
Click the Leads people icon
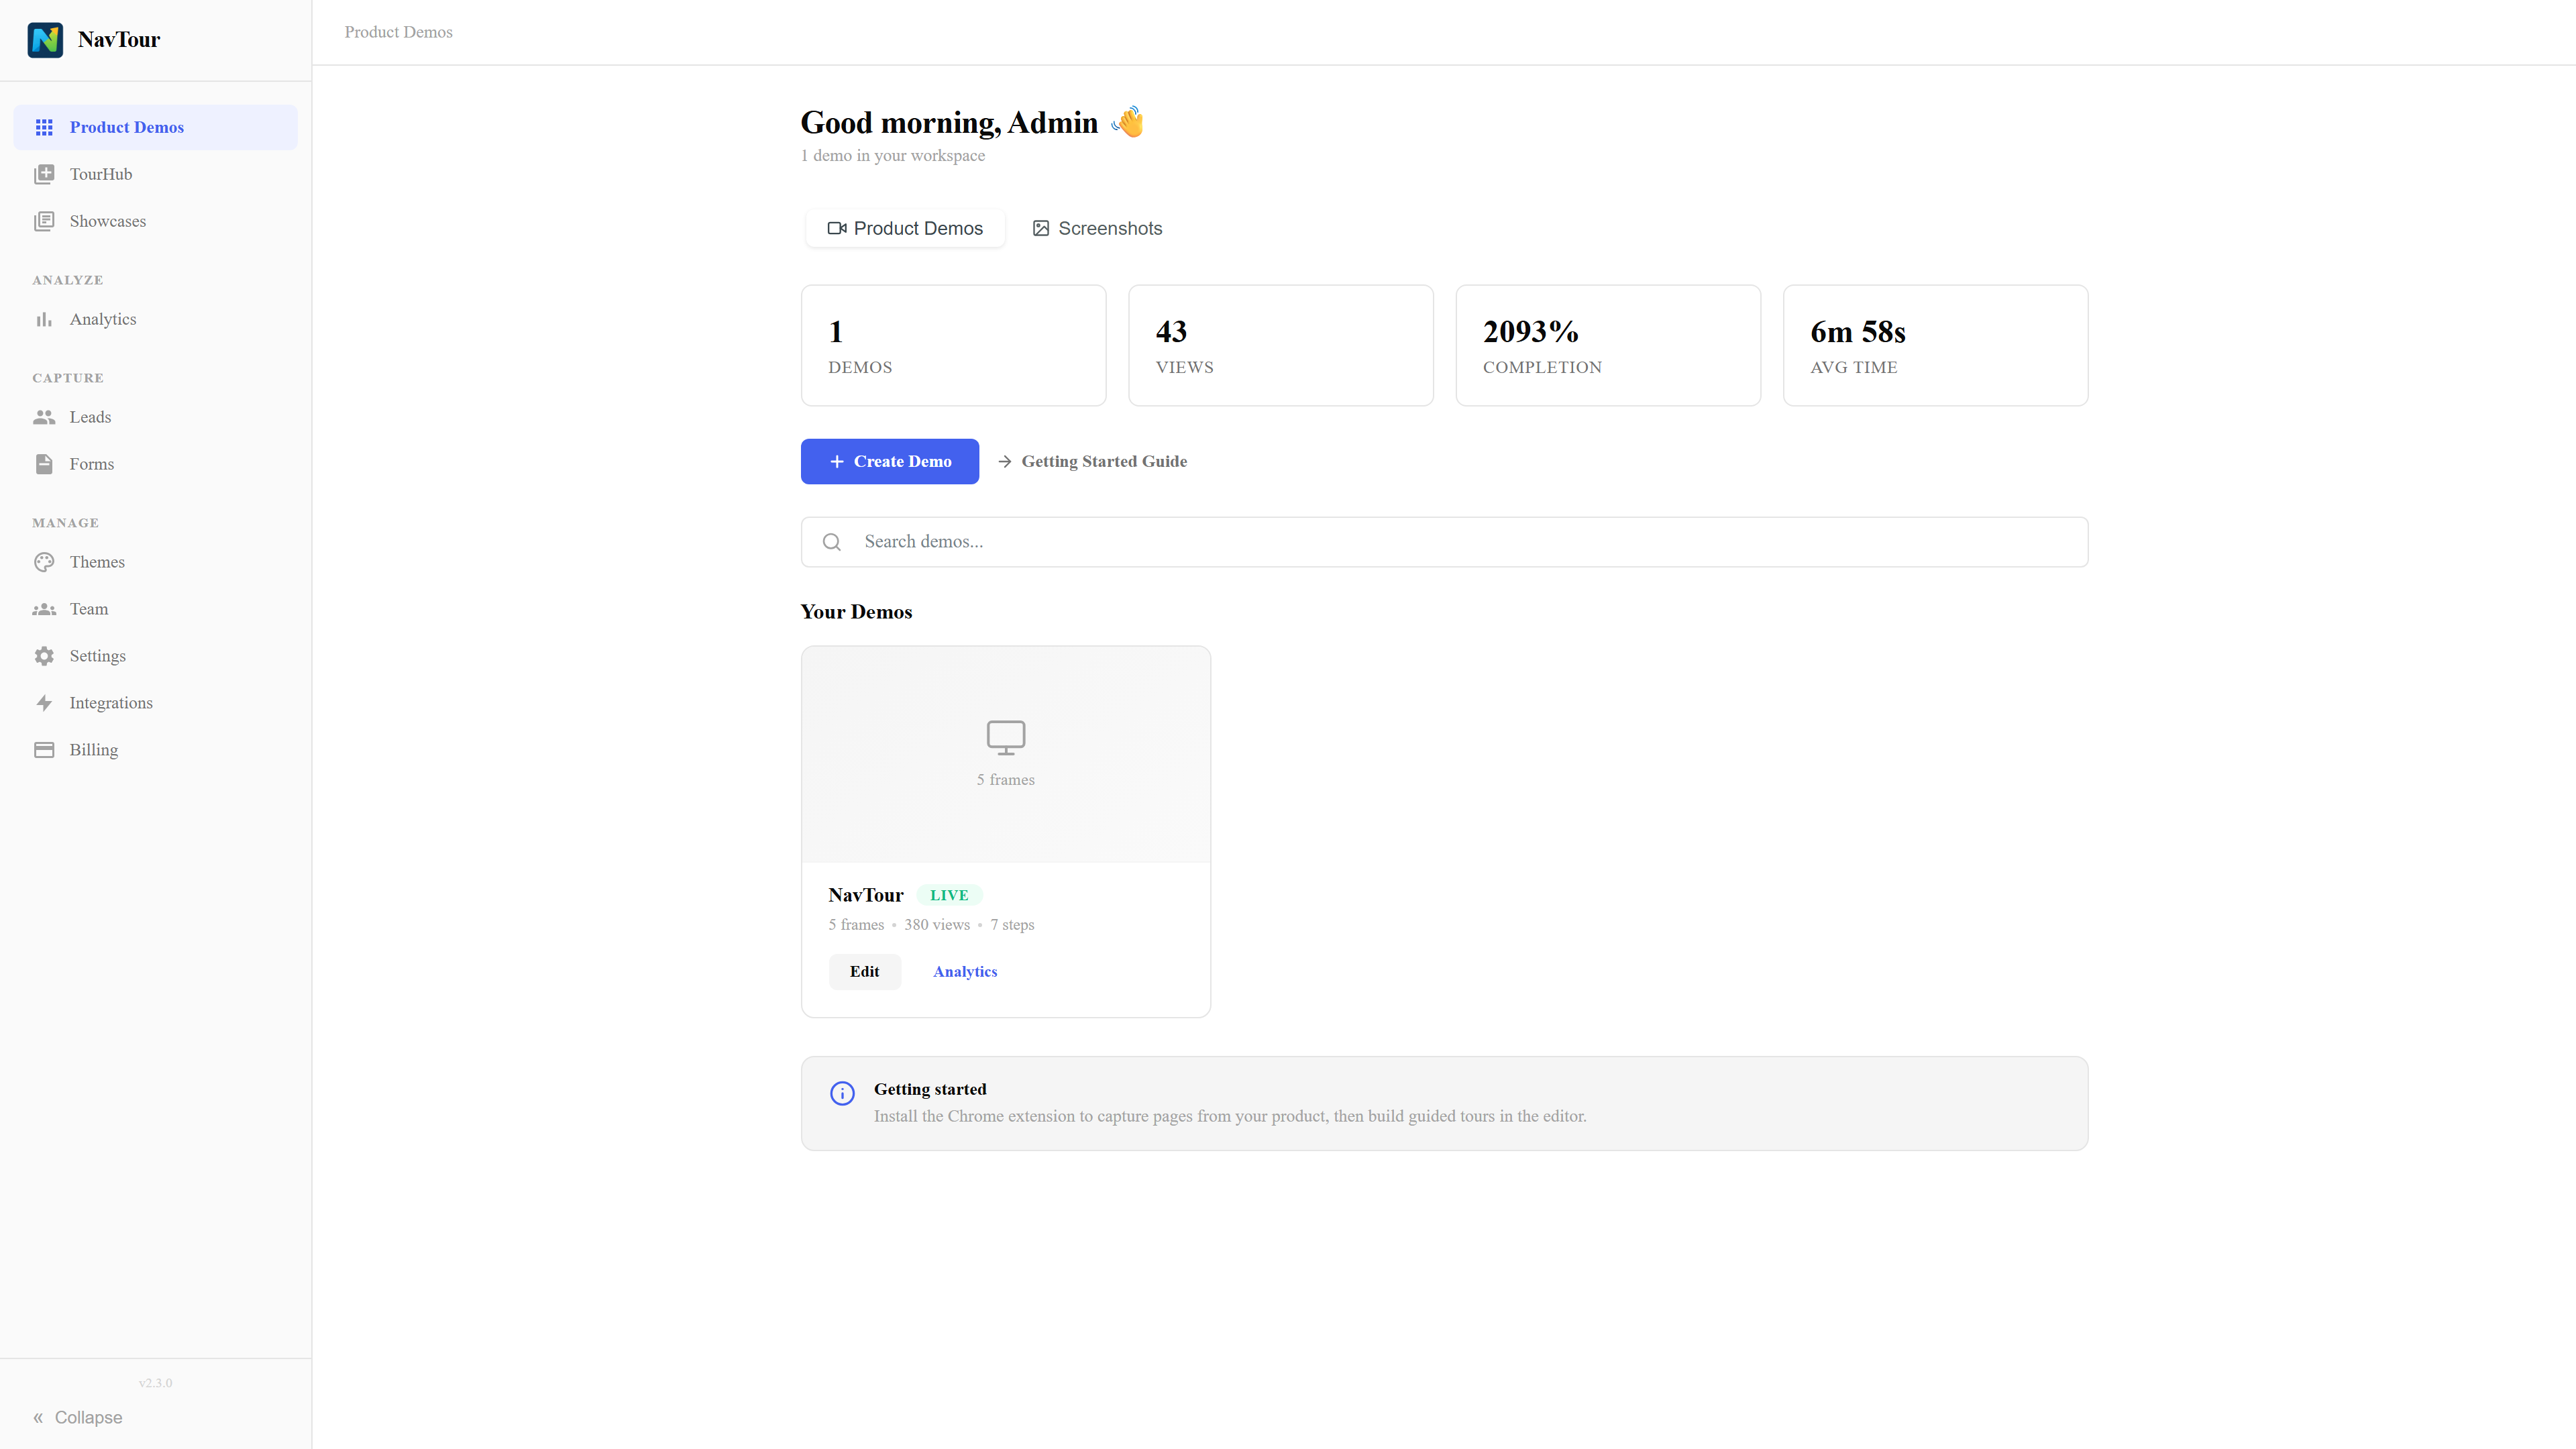pos(44,417)
